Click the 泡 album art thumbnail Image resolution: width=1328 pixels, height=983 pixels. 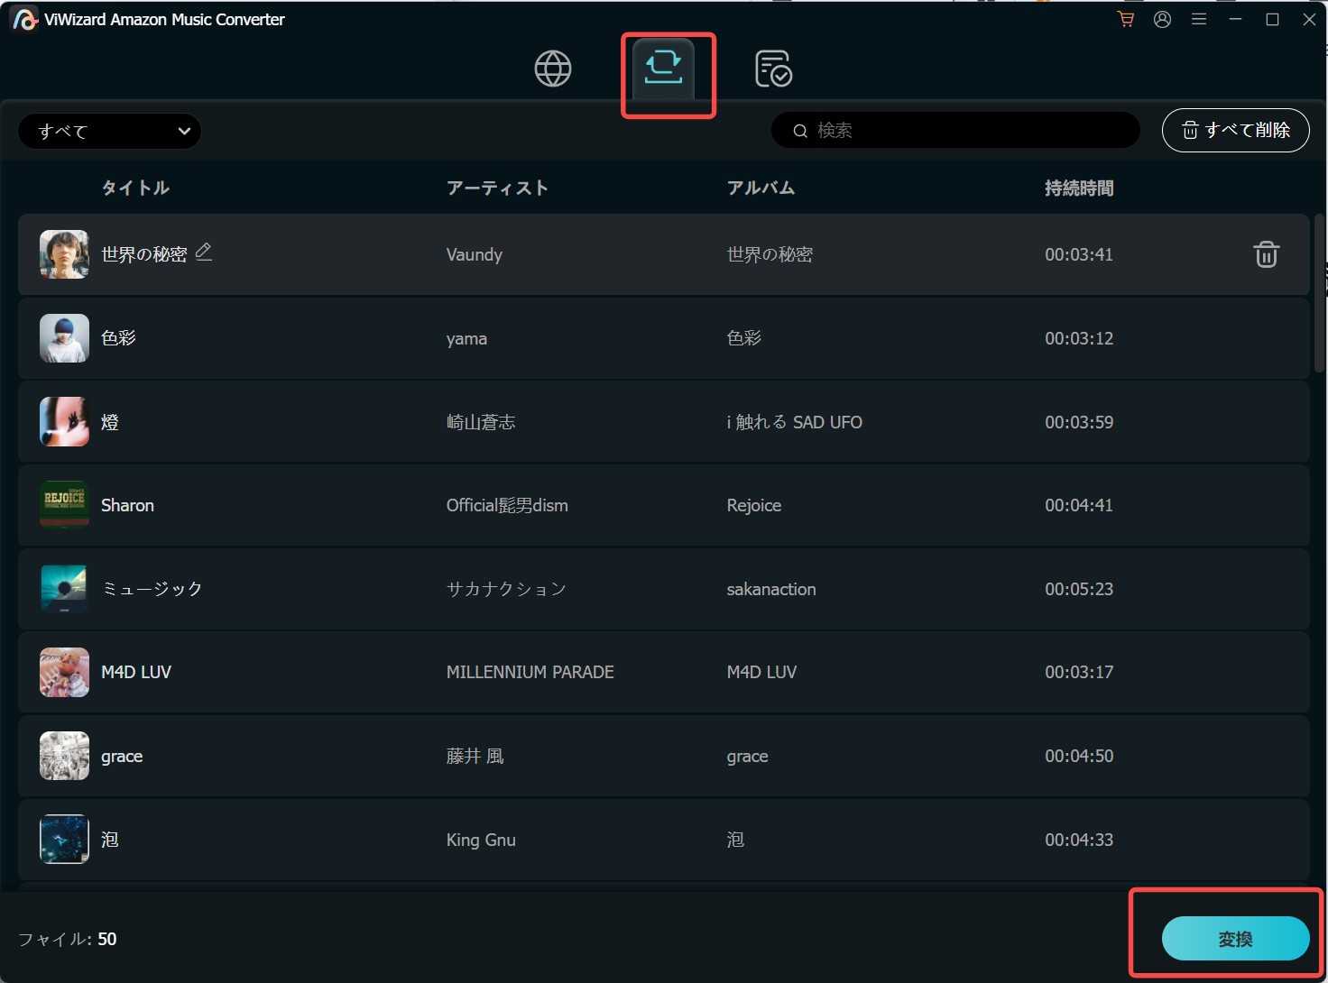click(64, 840)
